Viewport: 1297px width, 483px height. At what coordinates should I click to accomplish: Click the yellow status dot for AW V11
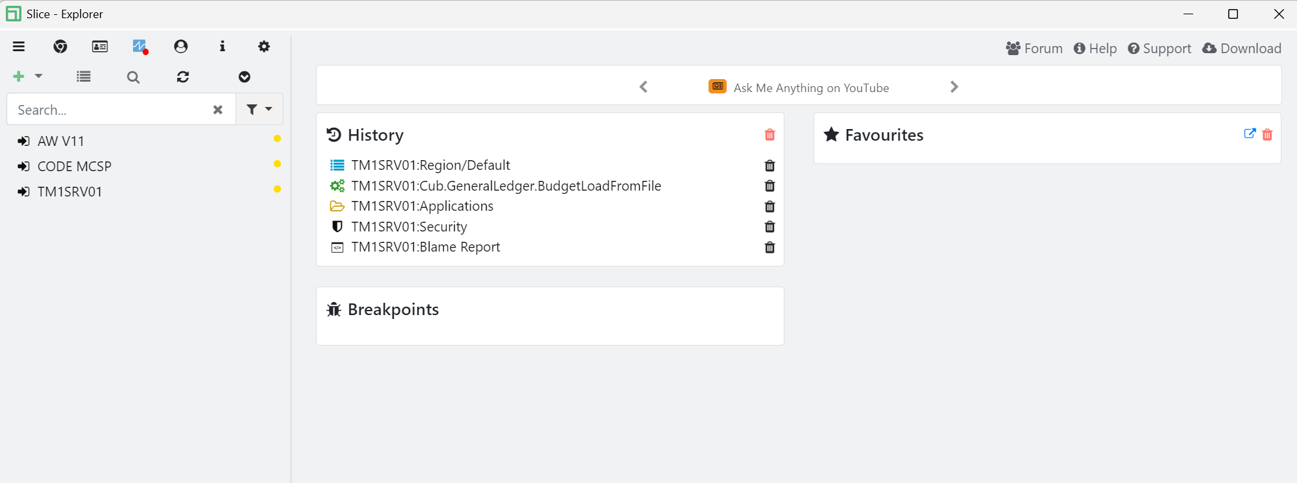[278, 139]
